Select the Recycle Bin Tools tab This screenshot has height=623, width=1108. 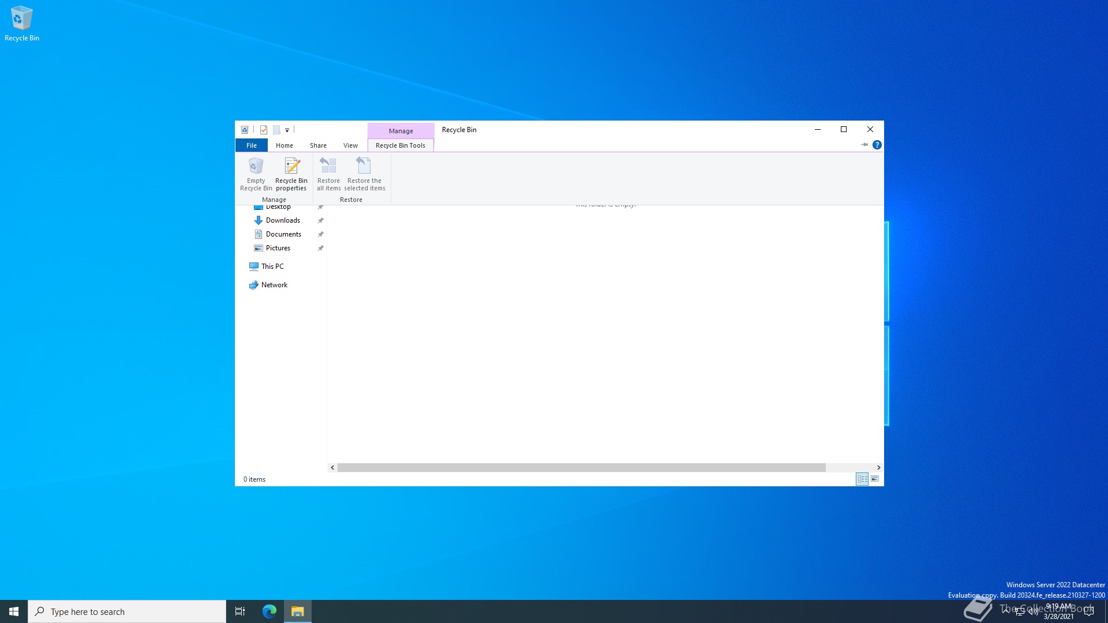click(399, 145)
